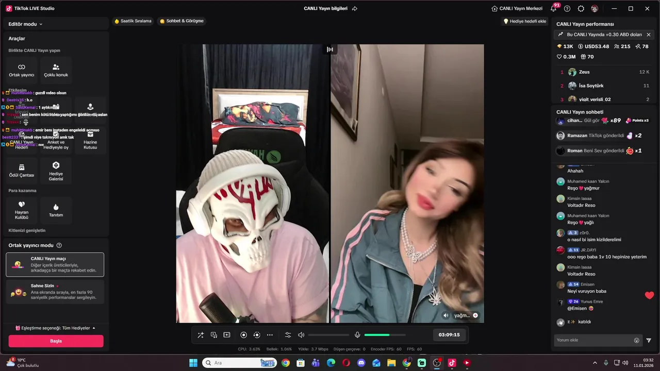Viewport: 660px width, 371px height.
Task: Click the Yorum ekle comment field
Action: tap(593, 340)
